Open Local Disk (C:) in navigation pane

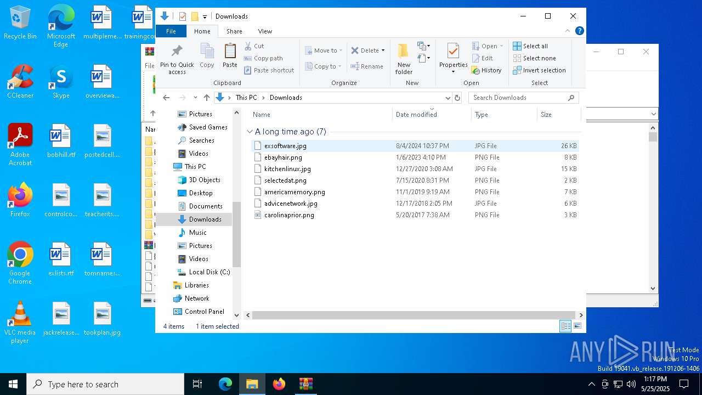[x=209, y=272]
